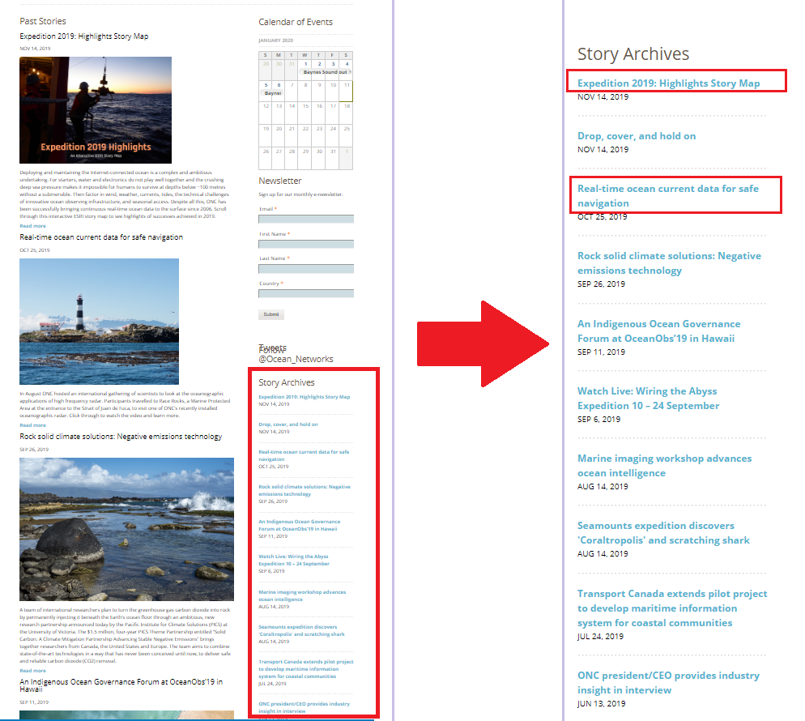Image resolution: width=805 pixels, height=721 pixels.
Task: Click the rocky shoreline waves photo
Action: coord(127,529)
